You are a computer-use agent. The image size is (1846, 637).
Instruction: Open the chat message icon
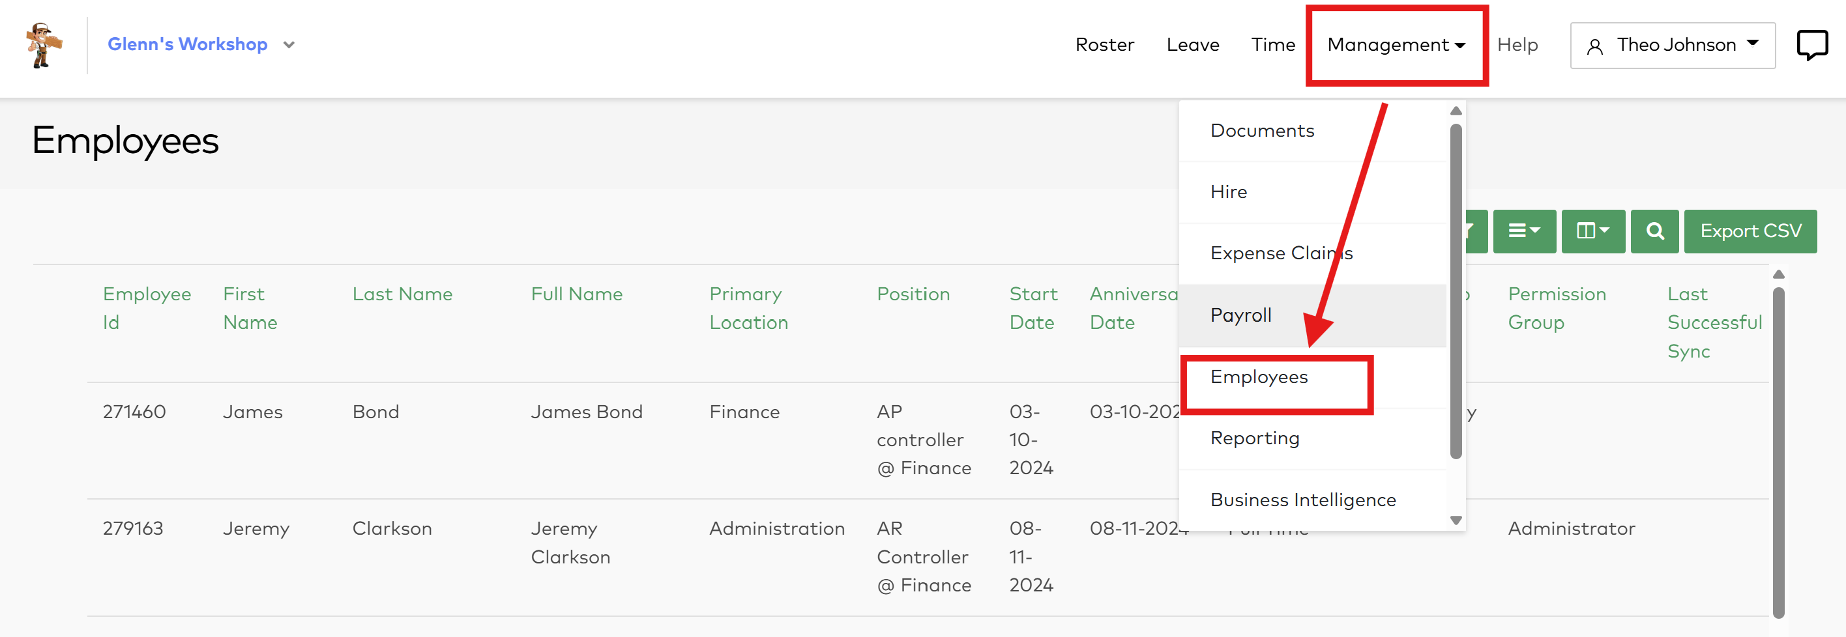click(1811, 44)
